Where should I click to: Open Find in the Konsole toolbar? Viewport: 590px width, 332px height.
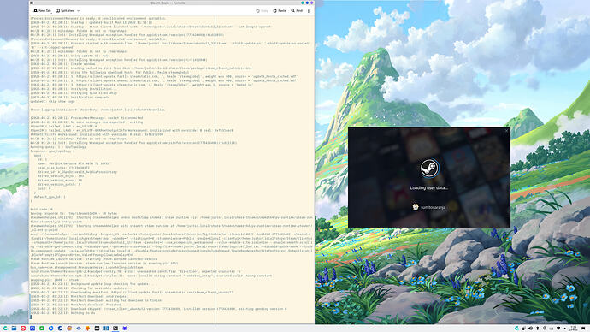coord(297,10)
